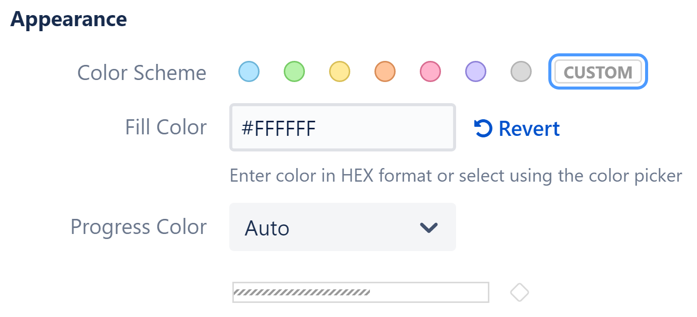The image size is (697, 317).
Task: Click the empty white part of preview bar
Action: (x=428, y=292)
